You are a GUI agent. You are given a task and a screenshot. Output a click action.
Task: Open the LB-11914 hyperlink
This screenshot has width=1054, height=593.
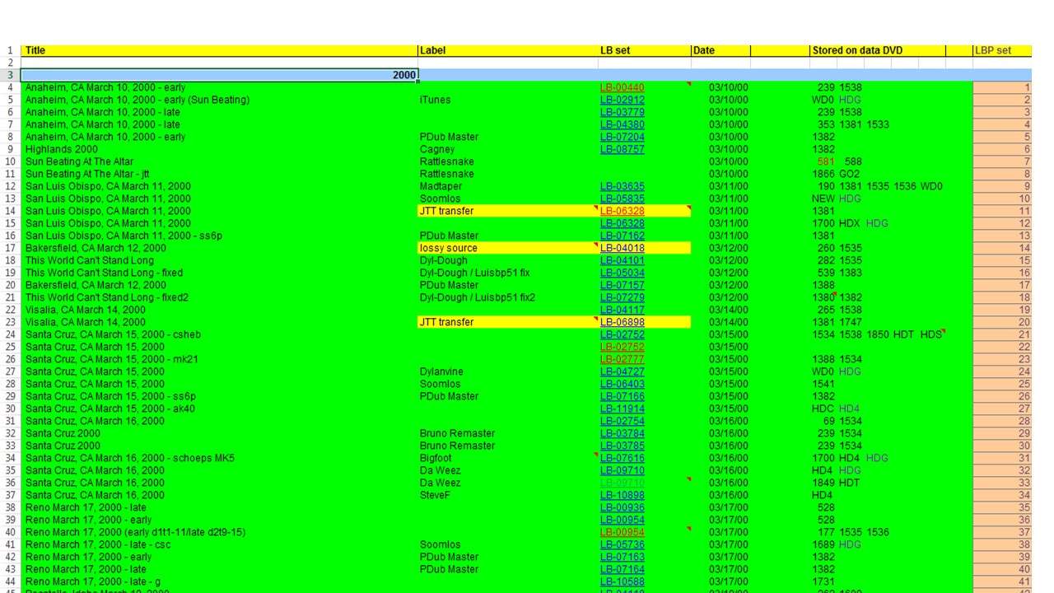pyautogui.click(x=622, y=409)
